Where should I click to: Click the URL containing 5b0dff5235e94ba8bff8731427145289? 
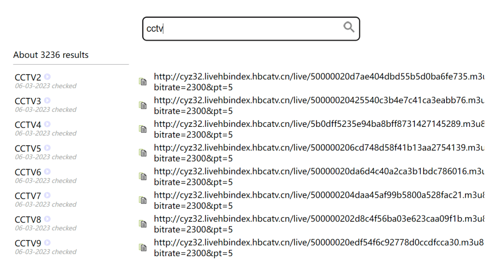(319, 129)
